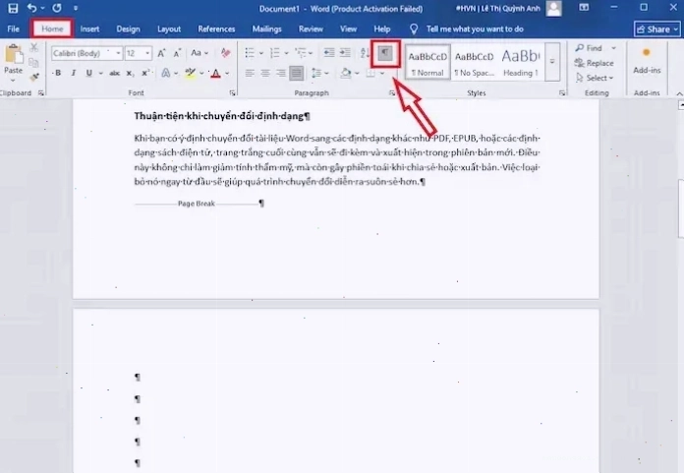This screenshot has height=474, width=684.
Task: Toggle Subscript formatting
Action: pos(130,73)
